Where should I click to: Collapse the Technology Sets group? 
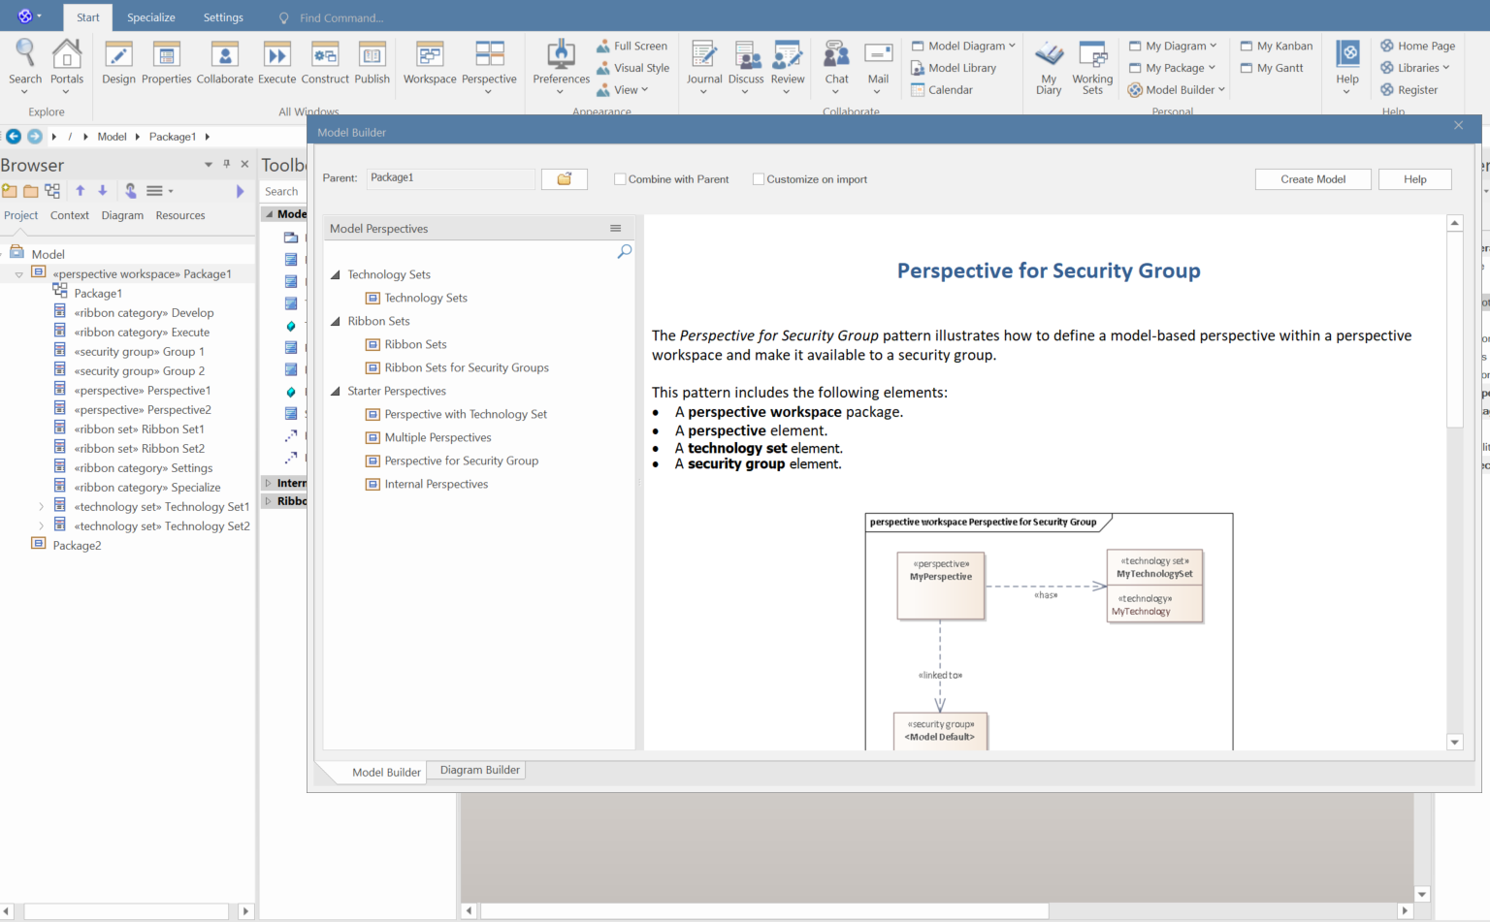pyautogui.click(x=336, y=274)
